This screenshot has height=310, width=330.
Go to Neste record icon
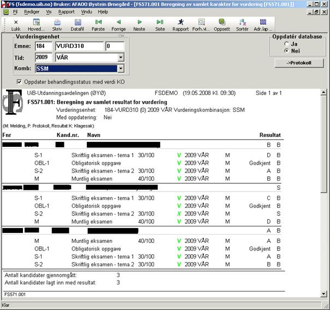(x=139, y=22)
